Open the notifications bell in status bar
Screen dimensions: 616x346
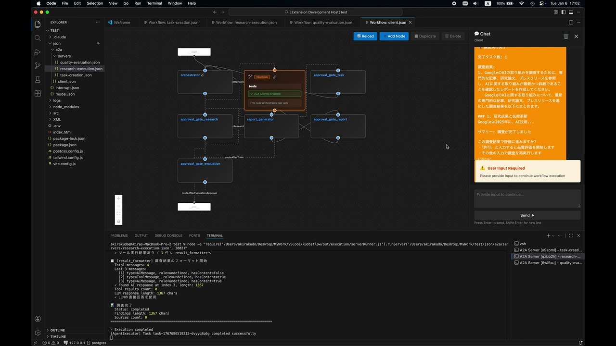[x=581, y=343]
